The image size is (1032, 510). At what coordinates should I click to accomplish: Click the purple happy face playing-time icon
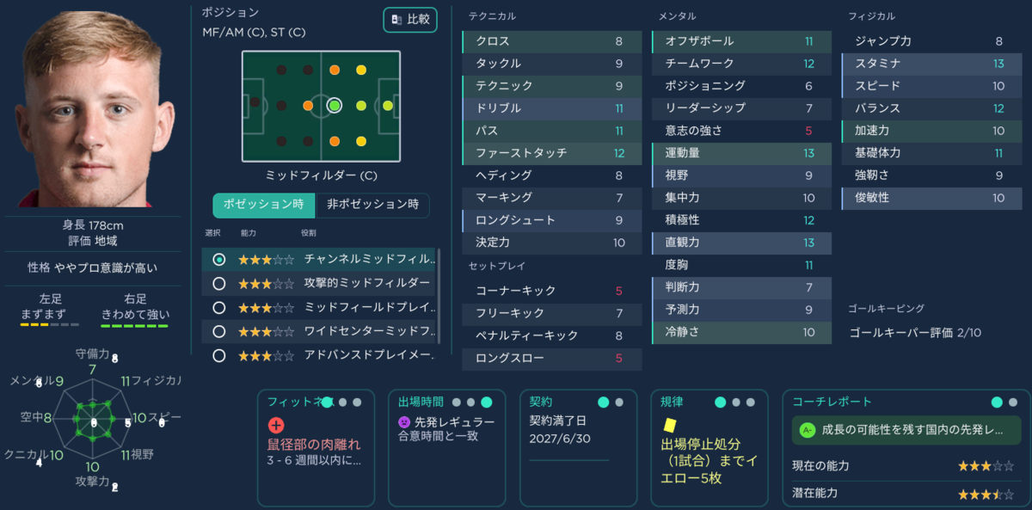tap(403, 422)
